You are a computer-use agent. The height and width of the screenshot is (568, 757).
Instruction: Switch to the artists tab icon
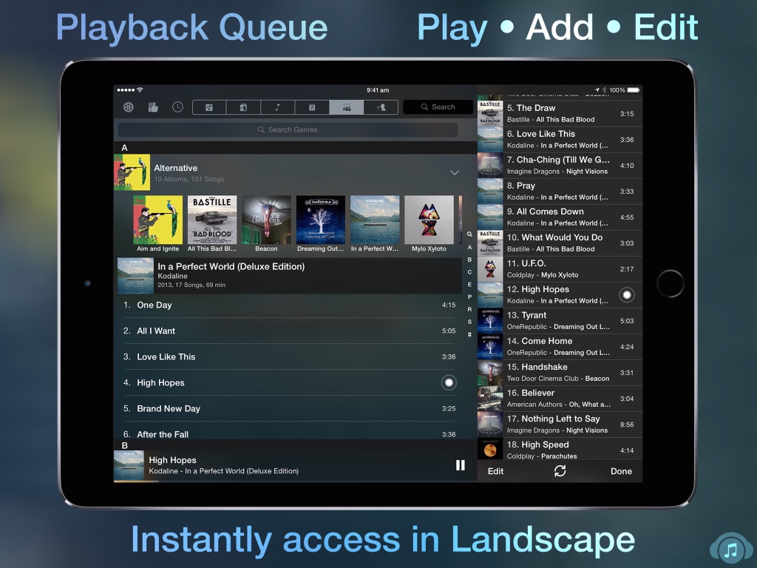click(243, 107)
